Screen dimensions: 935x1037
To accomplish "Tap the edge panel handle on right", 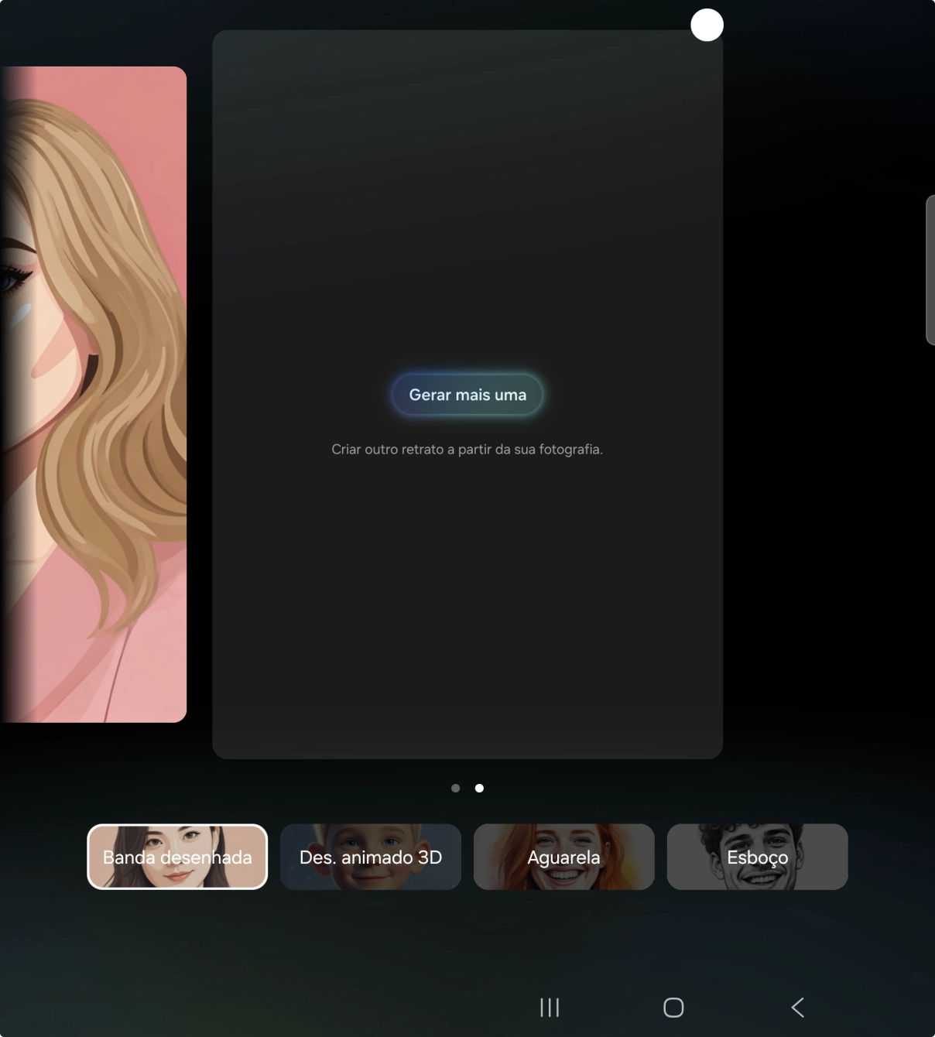I will click(930, 270).
